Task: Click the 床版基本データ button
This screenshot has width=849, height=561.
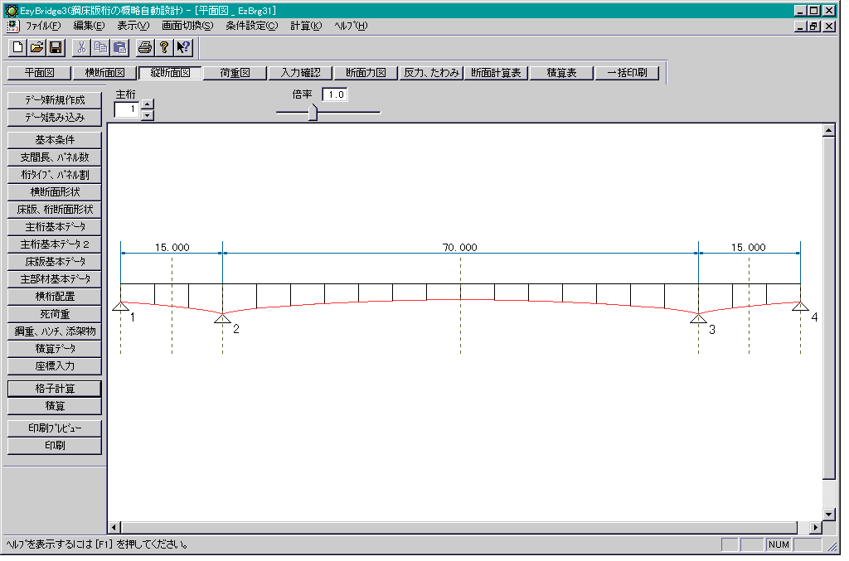Action: (55, 262)
